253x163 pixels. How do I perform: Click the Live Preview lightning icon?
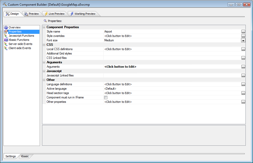pos(46,14)
